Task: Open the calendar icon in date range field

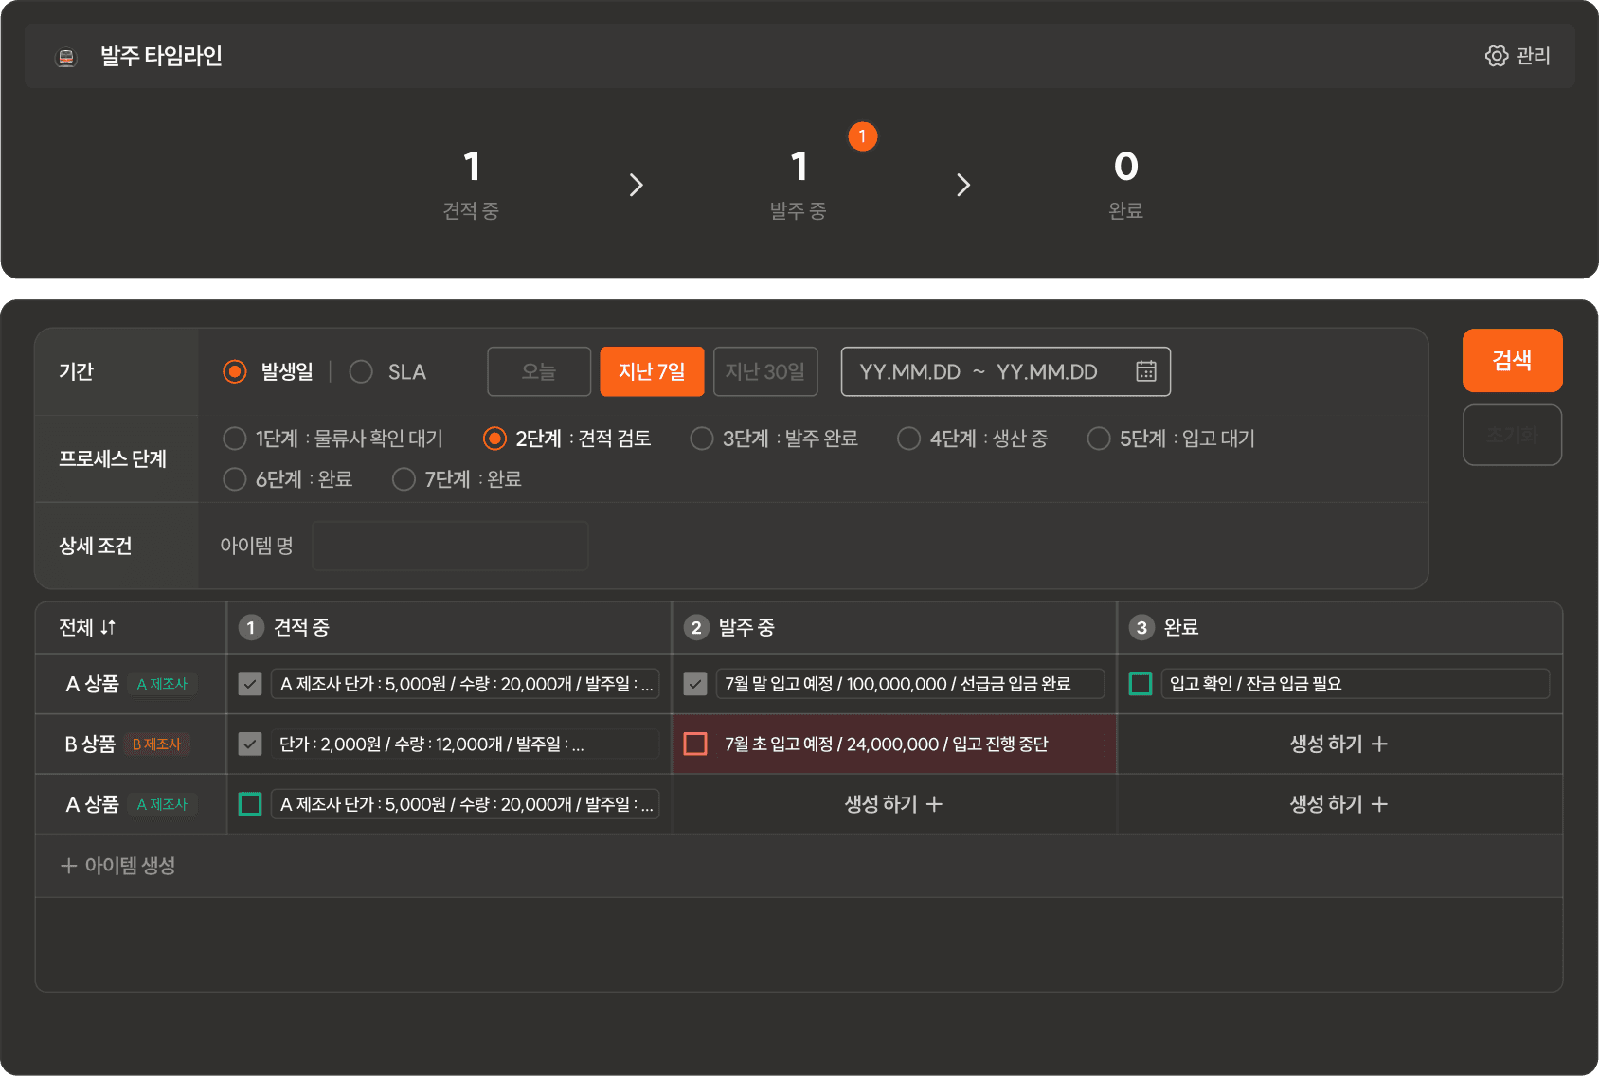Action: (1146, 371)
